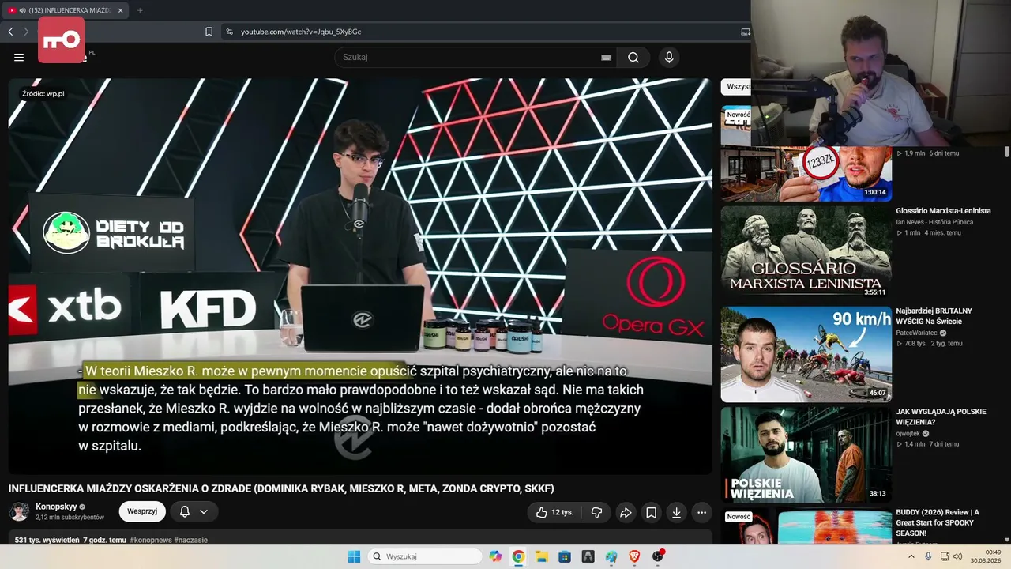
Task: Grab the page vertical scrollbar
Action: 1007,152
